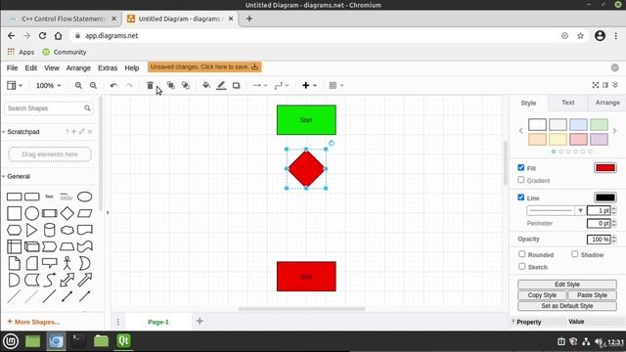
Task: Enable the Sketch checkbox
Action: tap(521, 266)
